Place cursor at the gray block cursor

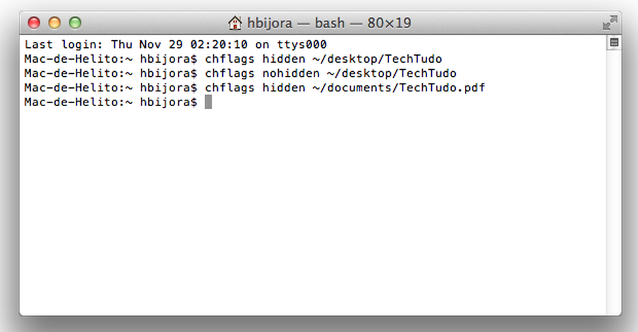click(x=208, y=102)
